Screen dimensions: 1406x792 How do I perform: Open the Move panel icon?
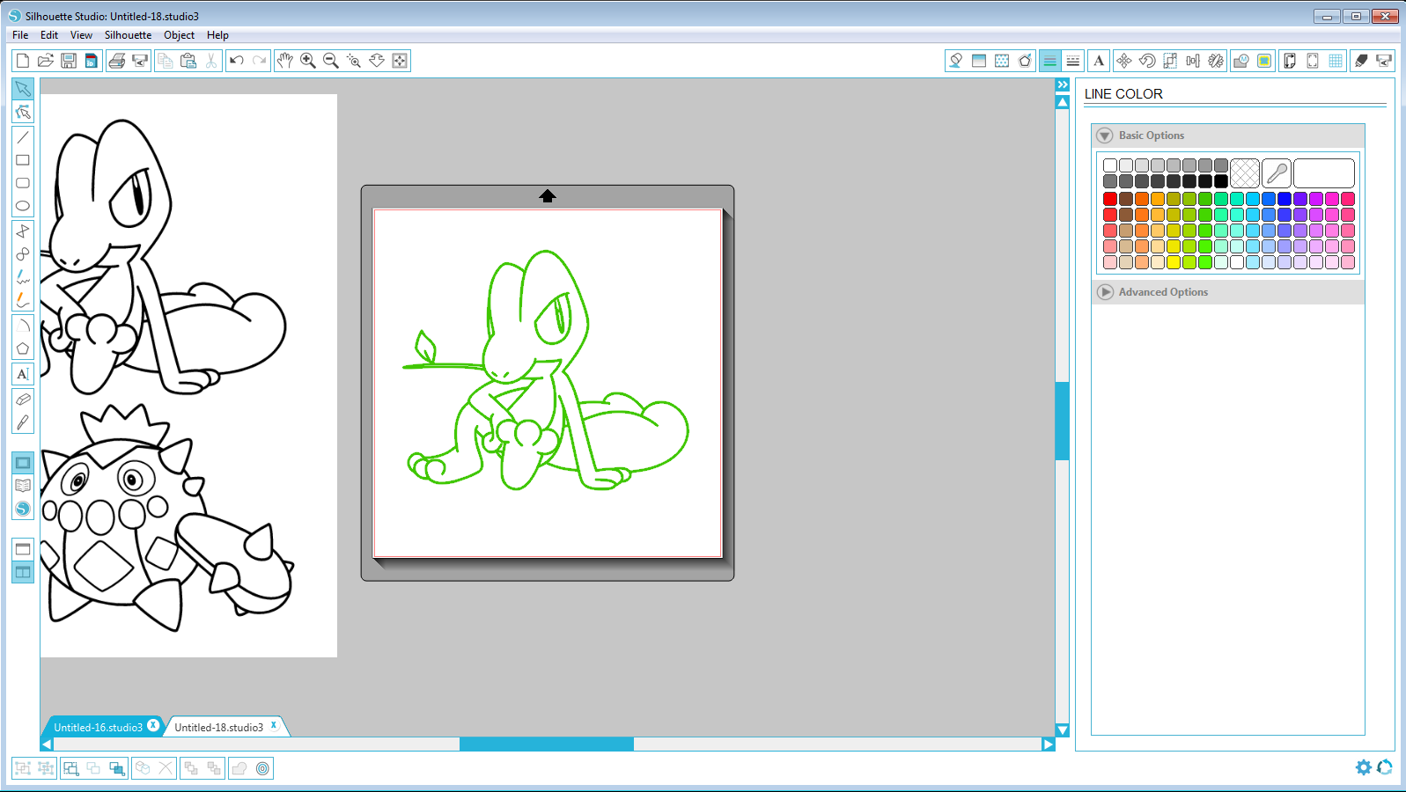(x=1124, y=61)
